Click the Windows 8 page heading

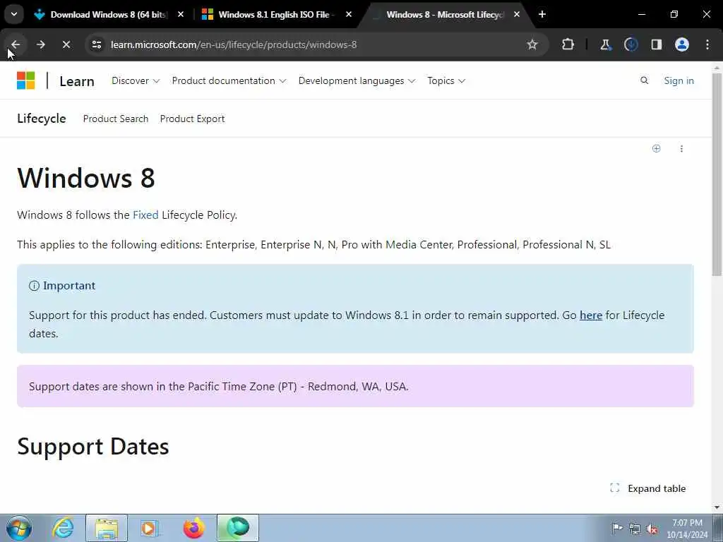coord(86,178)
